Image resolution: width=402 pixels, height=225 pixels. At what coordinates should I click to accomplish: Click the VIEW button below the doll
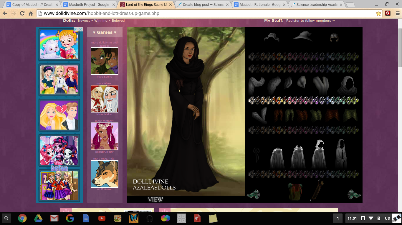pos(155,200)
